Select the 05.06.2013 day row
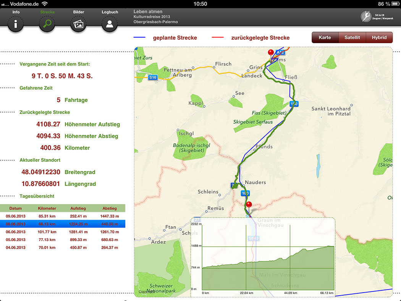 pos(63,240)
